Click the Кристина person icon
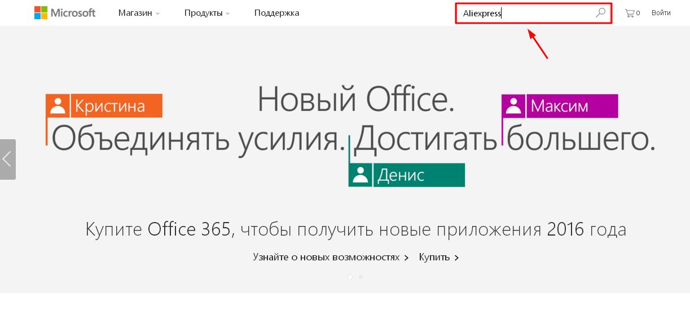Viewport: 690px width, 328px height. (57, 105)
